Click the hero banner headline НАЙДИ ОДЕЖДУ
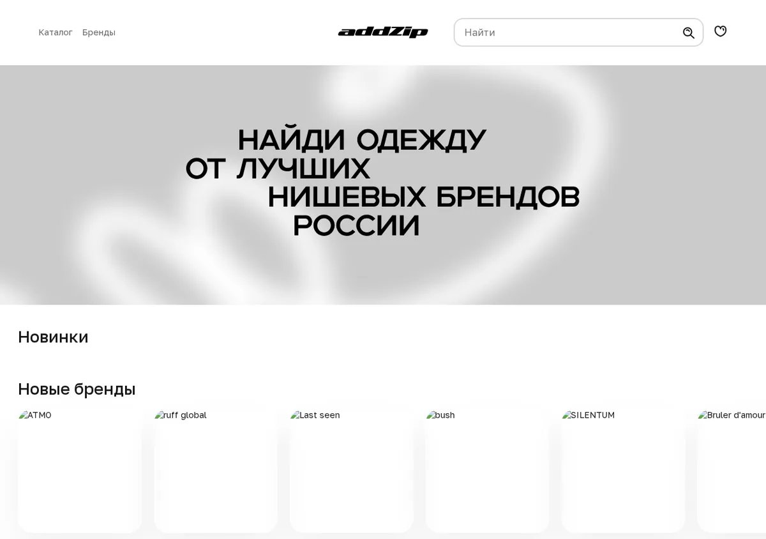The height and width of the screenshot is (539, 766). 362,140
